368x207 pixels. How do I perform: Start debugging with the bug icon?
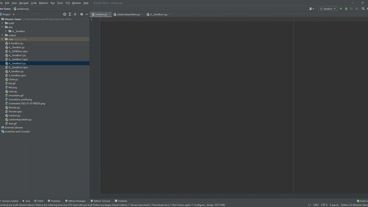(346, 9)
